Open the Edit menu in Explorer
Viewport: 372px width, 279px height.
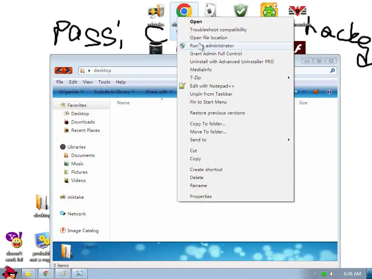(73, 82)
